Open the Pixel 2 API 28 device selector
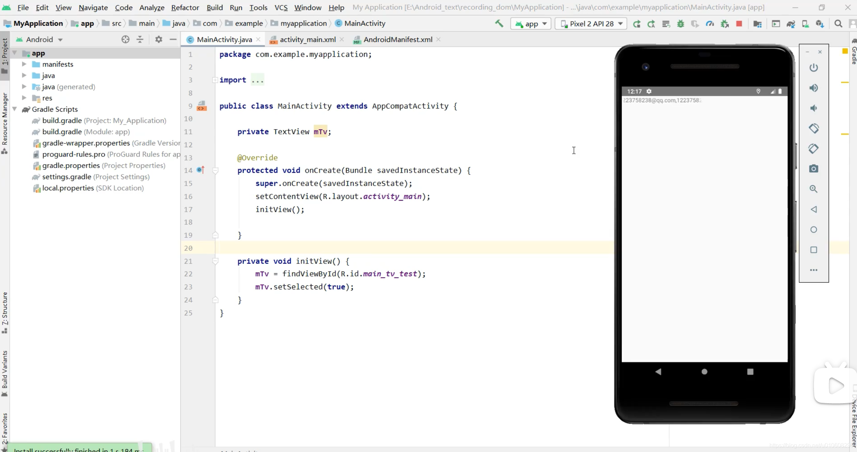 click(591, 24)
